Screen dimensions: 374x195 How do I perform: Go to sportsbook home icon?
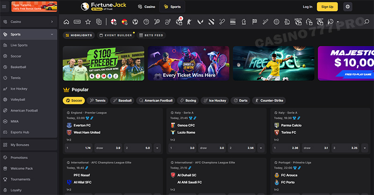pos(66,22)
